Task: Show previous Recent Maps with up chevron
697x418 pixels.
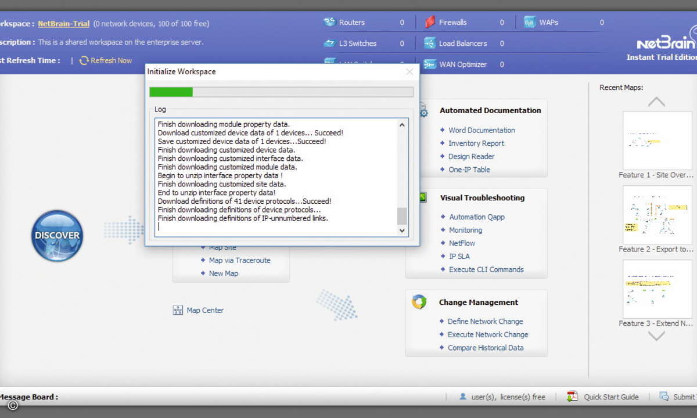Action: click(x=656, y=102)
